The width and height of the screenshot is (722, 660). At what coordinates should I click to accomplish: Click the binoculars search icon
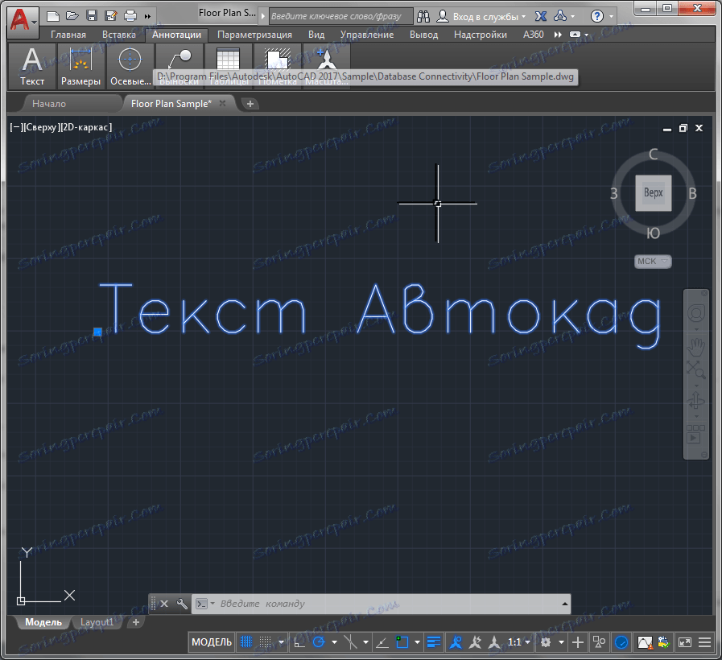pyautogui.click(x=423, y=17)
